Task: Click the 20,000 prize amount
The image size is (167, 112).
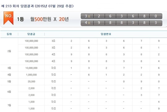Action: pyautogui.click(x=32, y=81)
